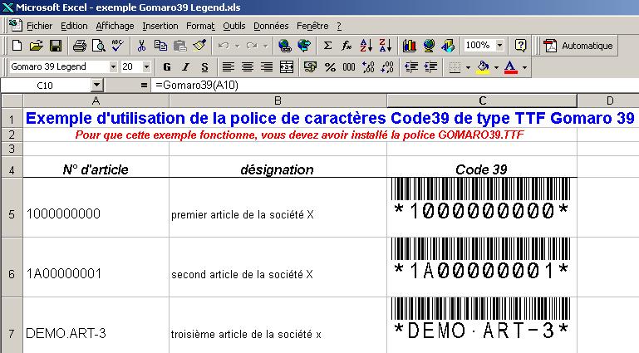The image size is (639, 353).
Task: Apply yellow fill color bucket
Action: 484,66
